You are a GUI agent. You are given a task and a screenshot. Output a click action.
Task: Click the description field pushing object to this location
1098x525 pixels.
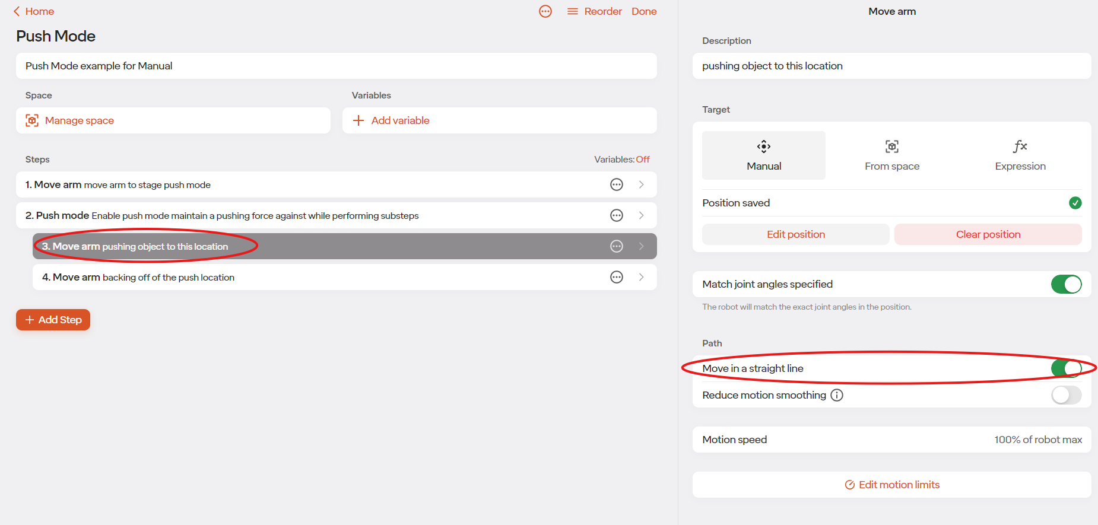[x=892, y=66]
